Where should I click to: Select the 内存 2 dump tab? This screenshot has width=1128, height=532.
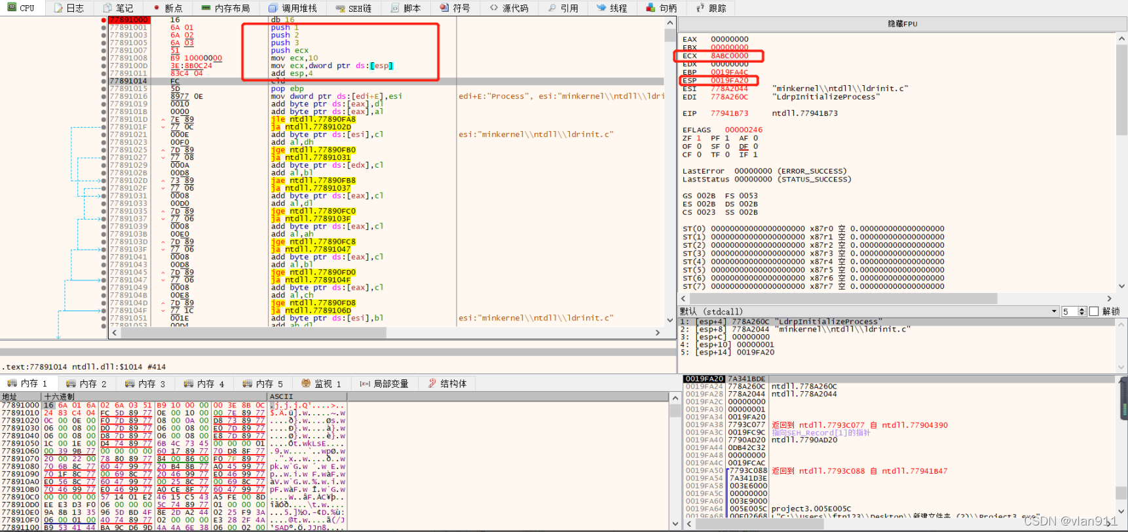tap(86, 383)
